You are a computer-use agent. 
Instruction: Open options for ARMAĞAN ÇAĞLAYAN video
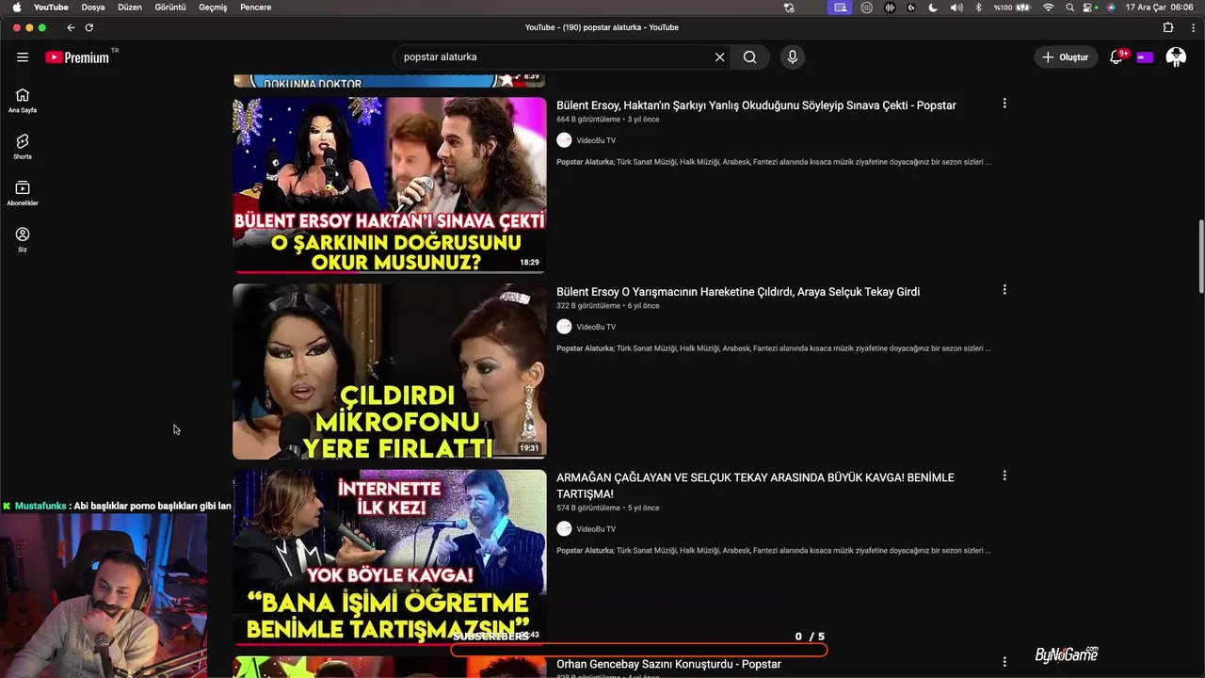(1004, 476)
